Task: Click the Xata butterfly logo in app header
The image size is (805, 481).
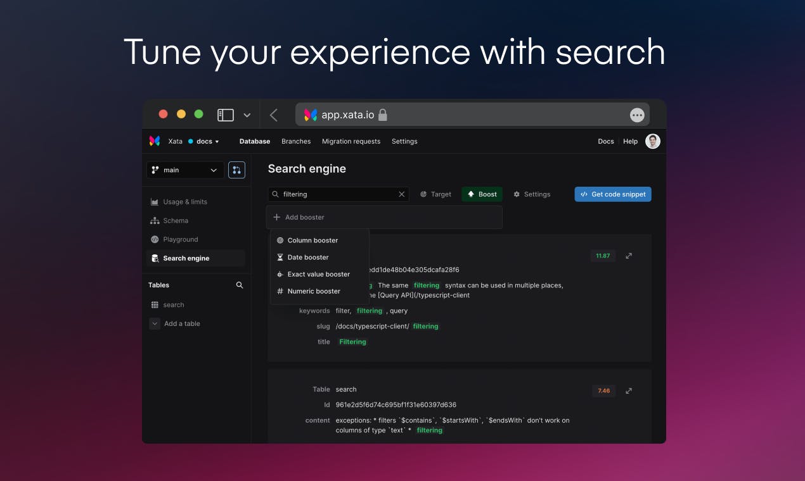Action: coord(155,141)
